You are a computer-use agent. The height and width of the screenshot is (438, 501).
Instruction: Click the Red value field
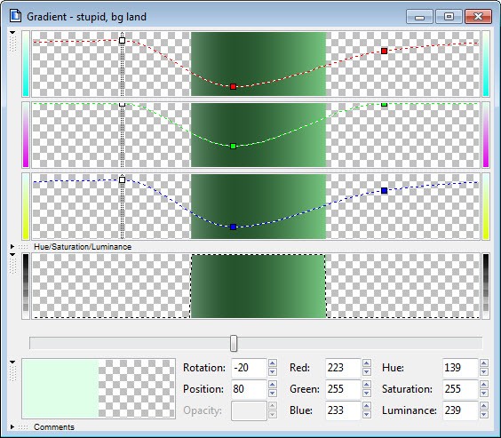(x=343, y=368)
